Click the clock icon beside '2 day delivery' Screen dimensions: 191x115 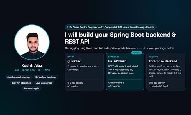coord(68,83)
